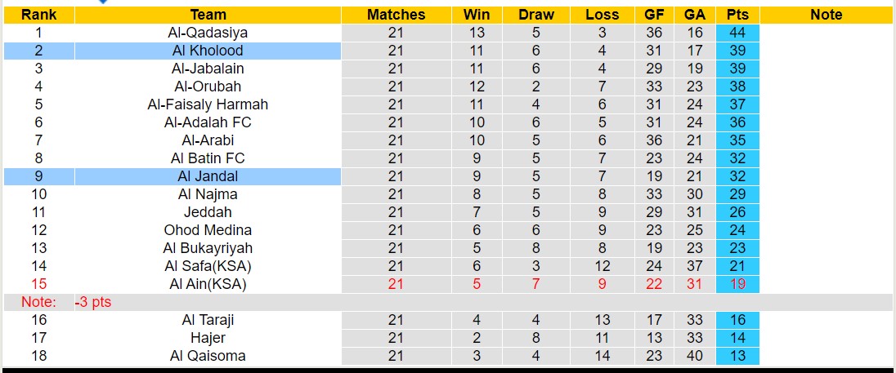Click the Al Qaisoma team name
Image resolution: width=896 pixels, height=373 pixels.
click(x=208, y=356)
